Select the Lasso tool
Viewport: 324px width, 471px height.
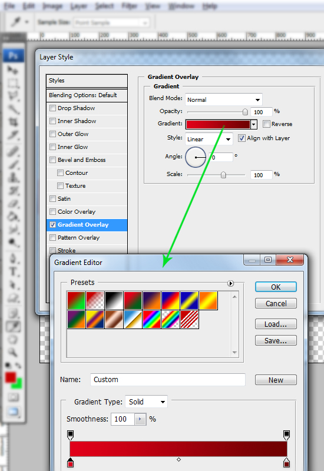click(x=12, y=96)
